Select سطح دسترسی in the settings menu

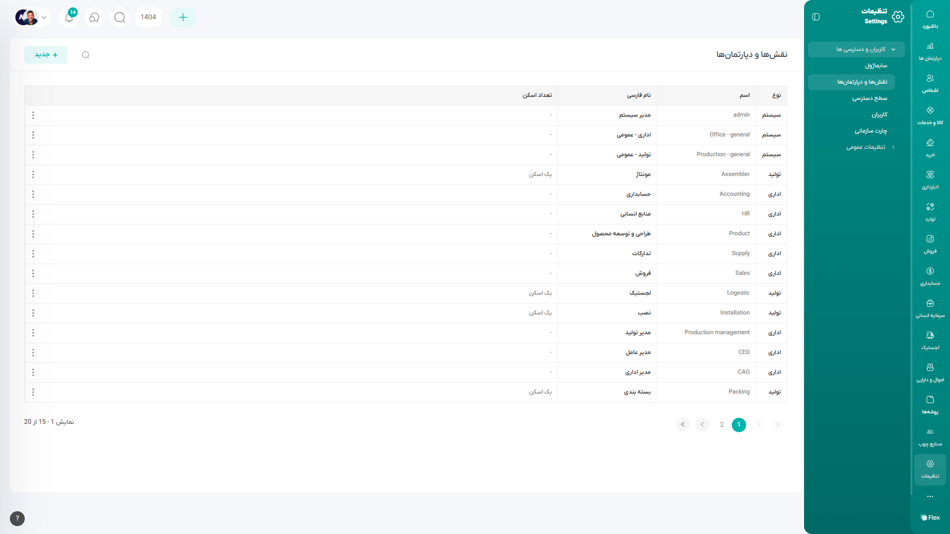point(869,98)
